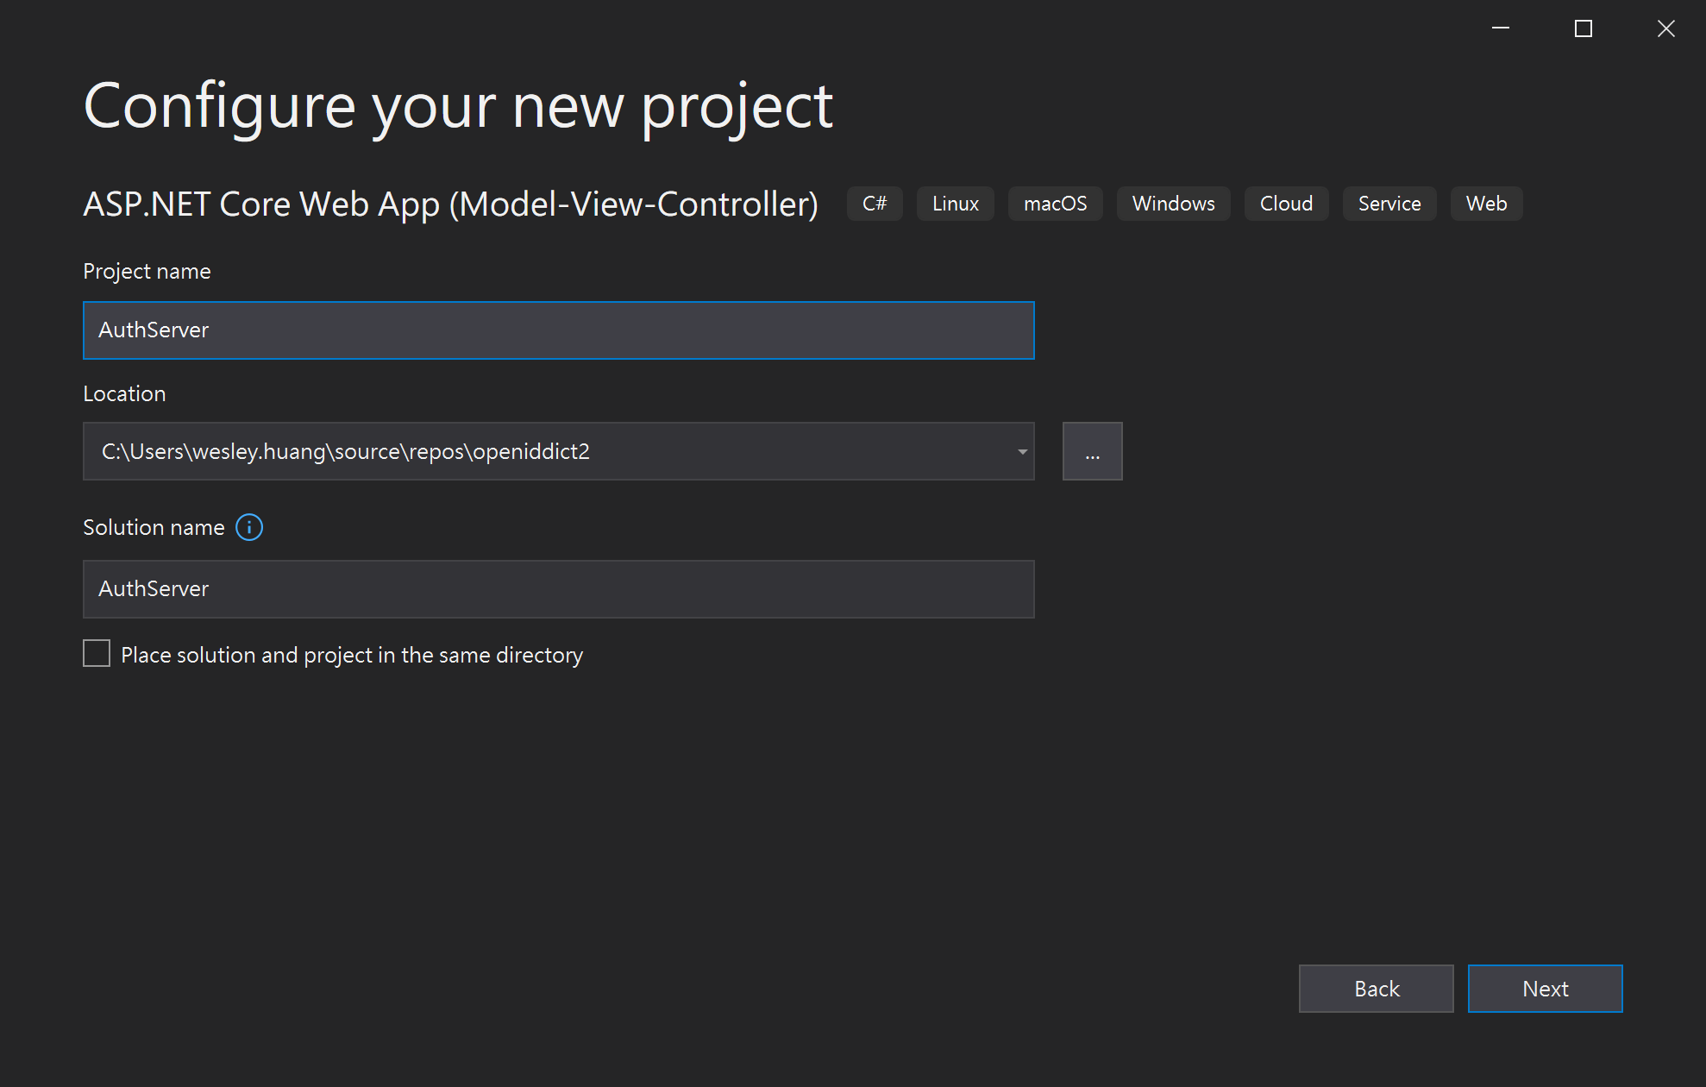Click the Project name input field
Viewport: 1706px width, 1087px height.
click(x=558, y=330)
